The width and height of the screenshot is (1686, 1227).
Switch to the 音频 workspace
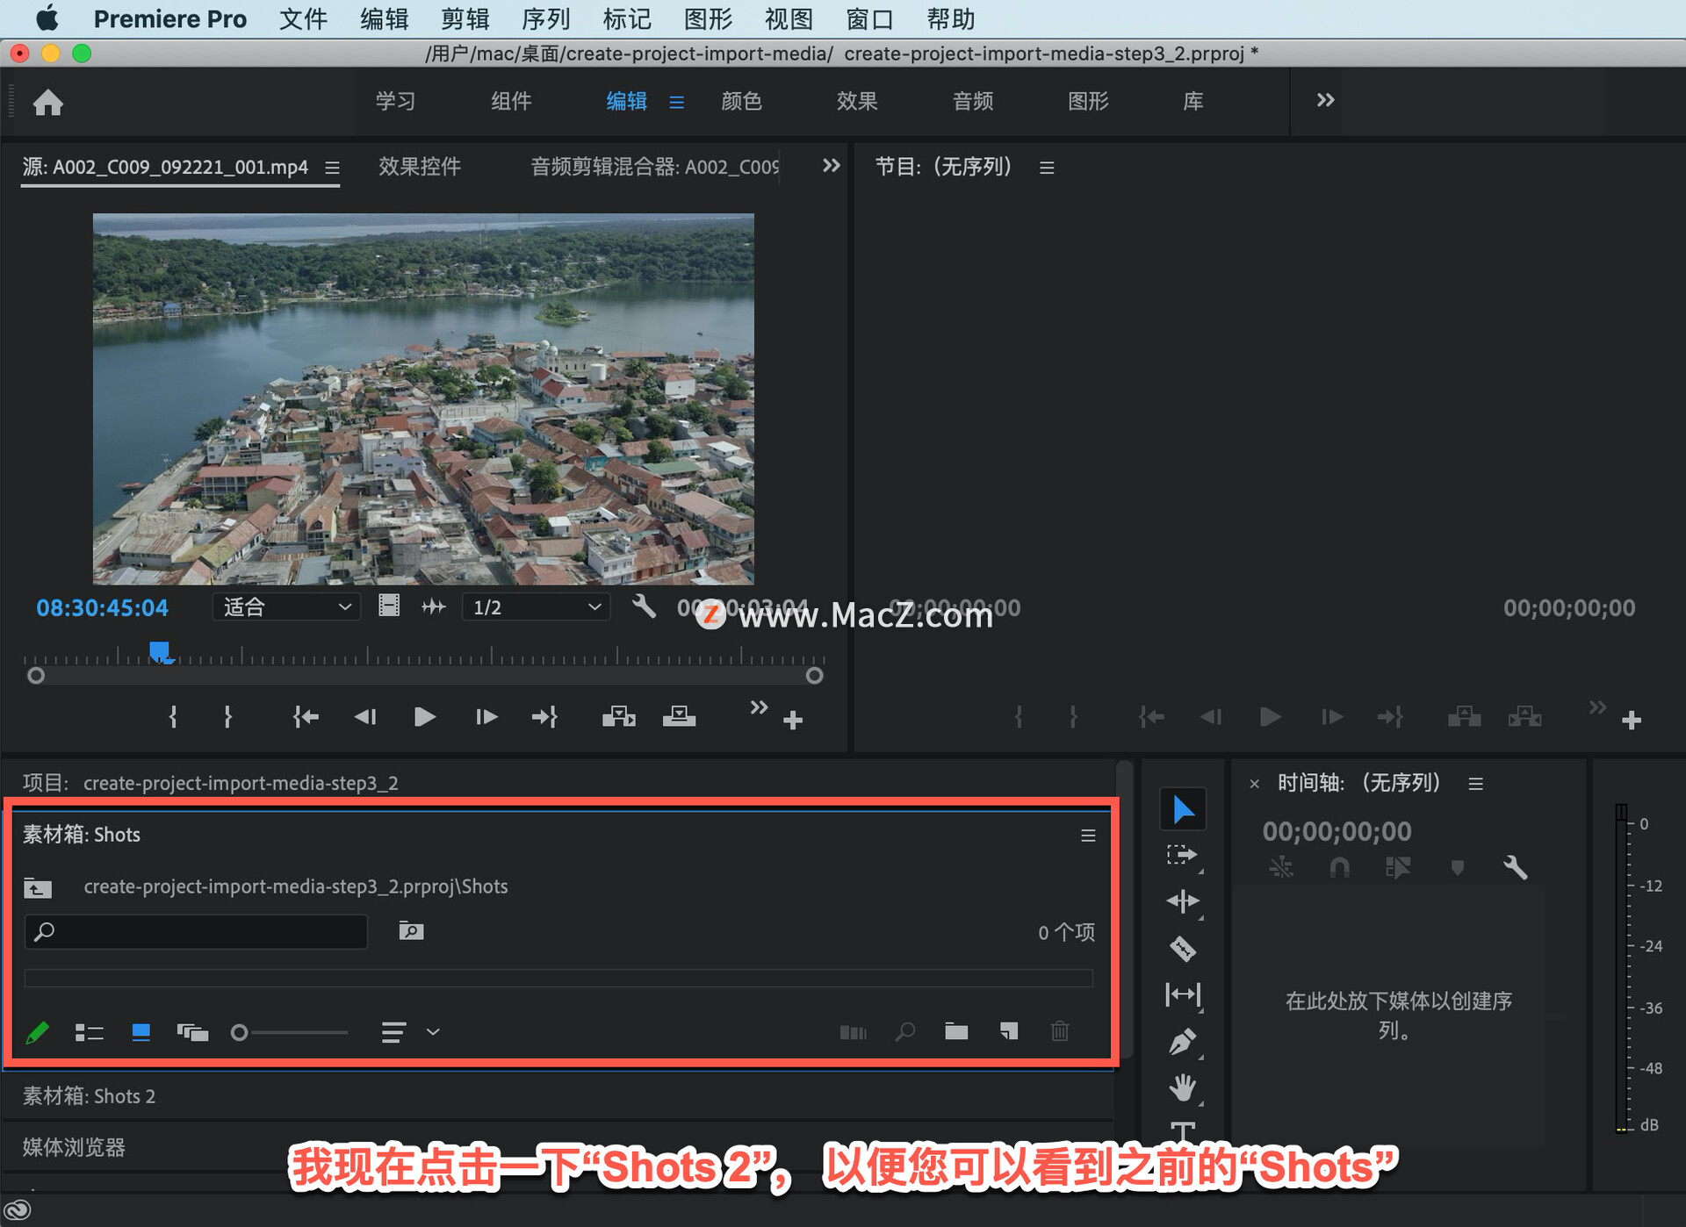tap(973, 101)
